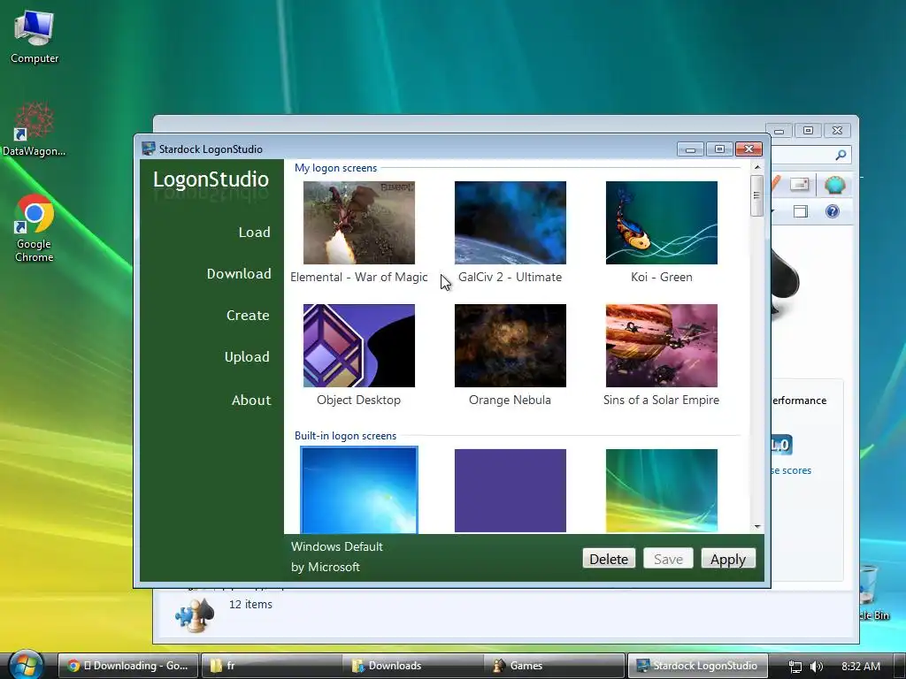
Task: Switch to the fr folder taskbar item
Action: (272, 666)
